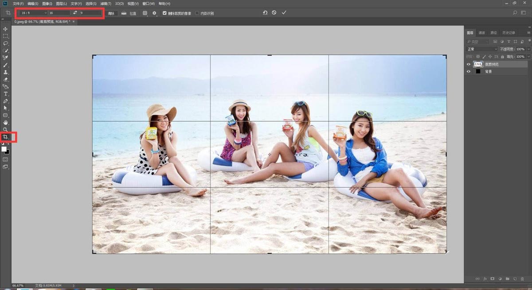This screenshot has width=532, height=290.
Task: Filter layers by adjustment type
Action: click(502, 42)
